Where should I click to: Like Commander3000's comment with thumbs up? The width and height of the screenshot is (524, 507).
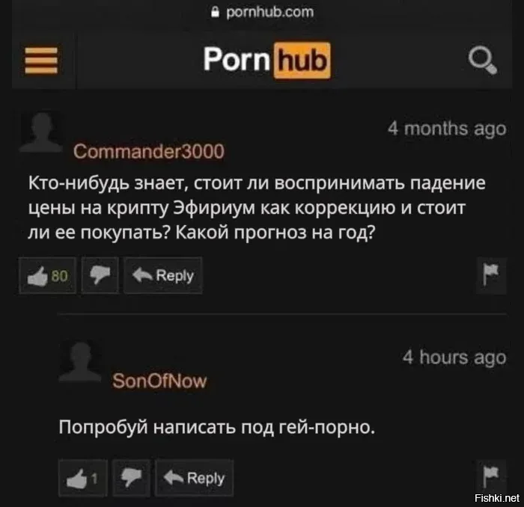(x=48, y=276)
